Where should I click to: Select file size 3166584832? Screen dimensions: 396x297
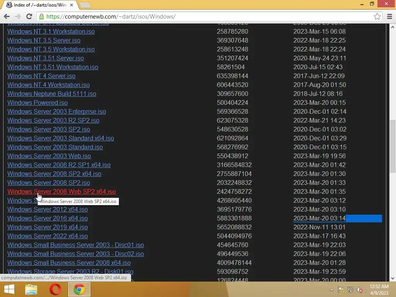pos(234,165)
